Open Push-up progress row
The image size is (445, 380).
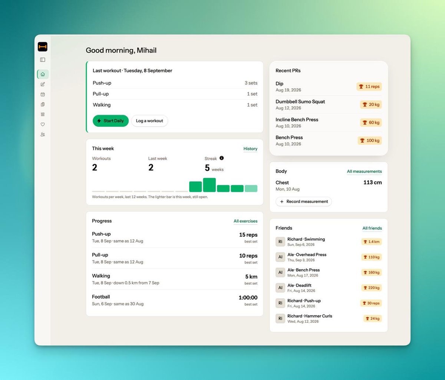tap(175, 237)
